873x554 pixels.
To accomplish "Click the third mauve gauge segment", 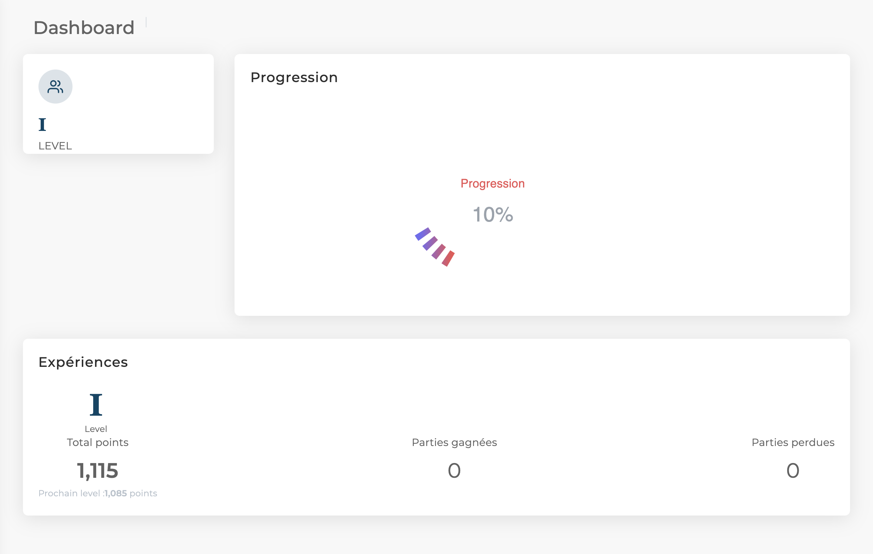I will tap(439, 251).
